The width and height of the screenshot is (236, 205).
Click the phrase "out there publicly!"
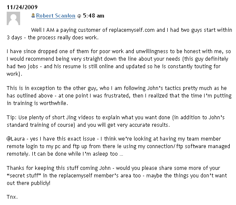point(29,183)
